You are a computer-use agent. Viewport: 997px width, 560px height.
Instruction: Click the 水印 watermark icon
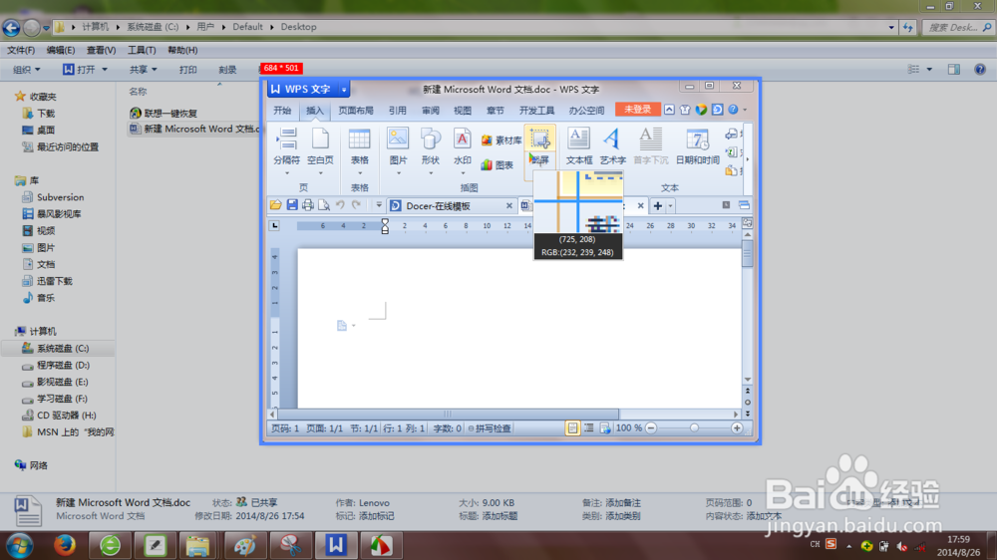pos(463,139)
